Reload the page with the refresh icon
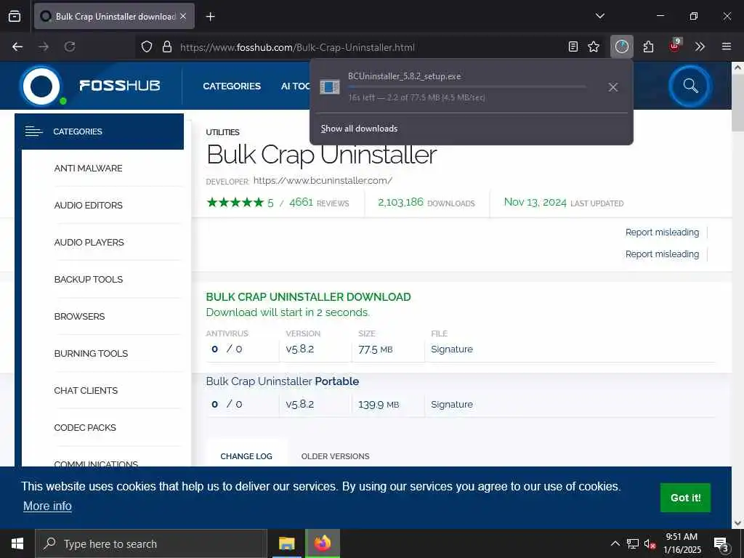This screenshot has width=744, height=558. pos(70,46)
